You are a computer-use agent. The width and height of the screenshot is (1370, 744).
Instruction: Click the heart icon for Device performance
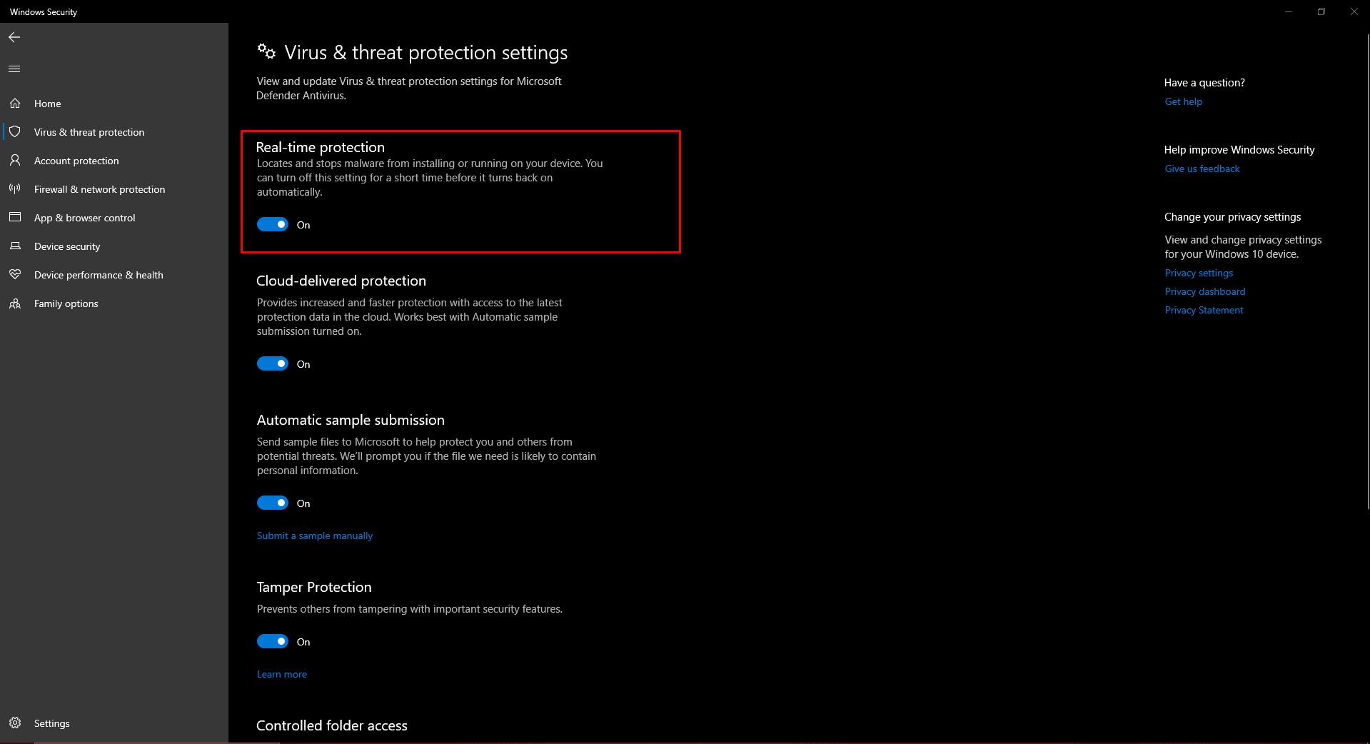pyautogui.click(x=15, y=275)
